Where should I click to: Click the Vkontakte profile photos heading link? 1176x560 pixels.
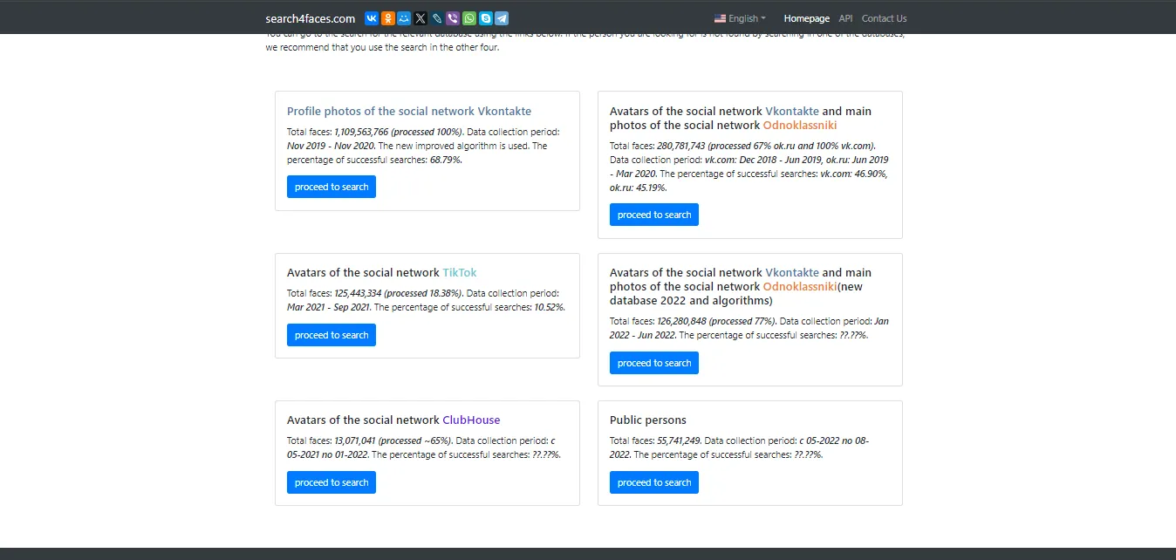[408, 111]
